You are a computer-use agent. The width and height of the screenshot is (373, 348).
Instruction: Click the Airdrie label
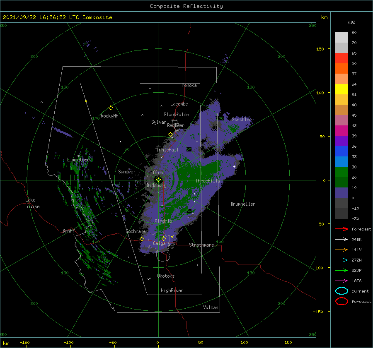tap(163, 221)
